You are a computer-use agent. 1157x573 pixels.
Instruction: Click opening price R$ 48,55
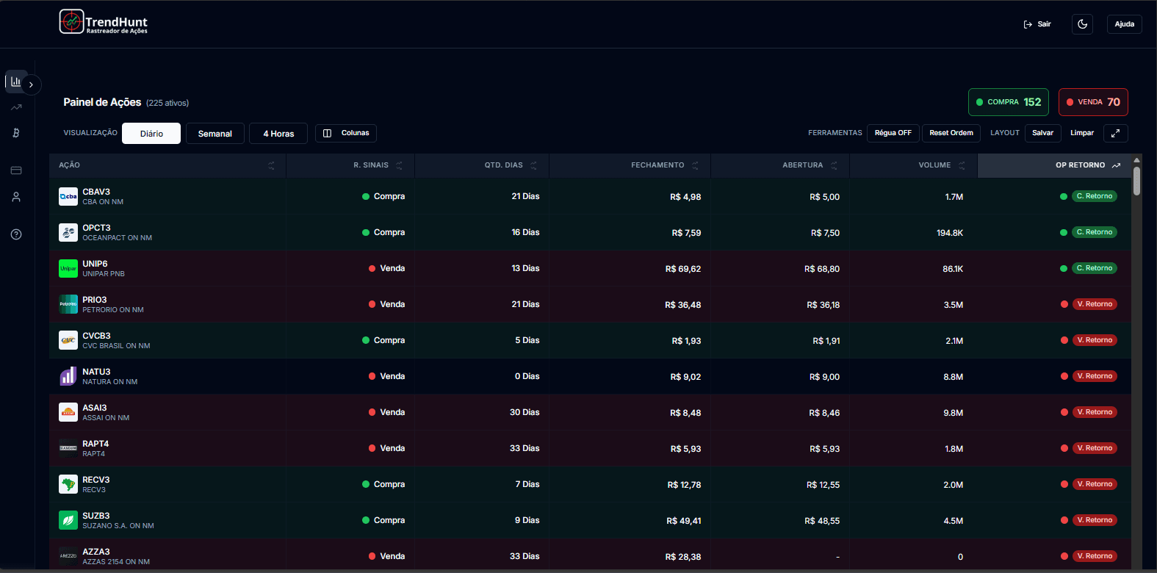click(822, 521)
